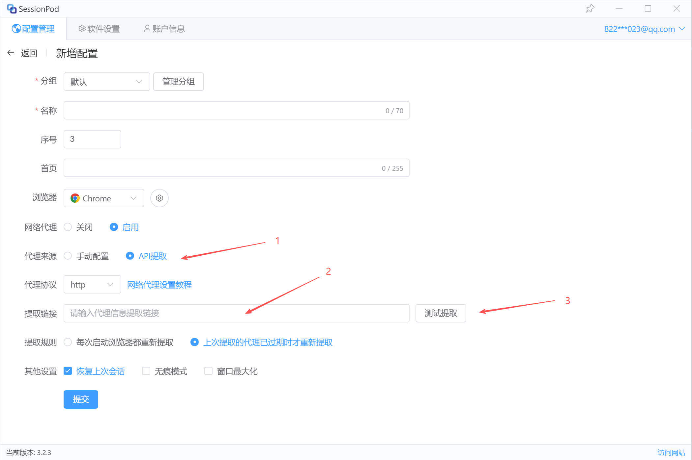Click the browser settings gear icon
692x460 pixels.
pyautogui.click(x=159, y=198)
